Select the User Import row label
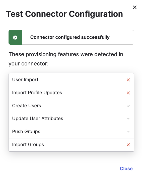 click(x=25, y=80)
